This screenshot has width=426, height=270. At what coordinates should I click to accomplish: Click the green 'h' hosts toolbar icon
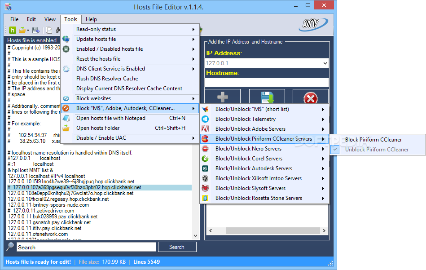pos(13,30)
